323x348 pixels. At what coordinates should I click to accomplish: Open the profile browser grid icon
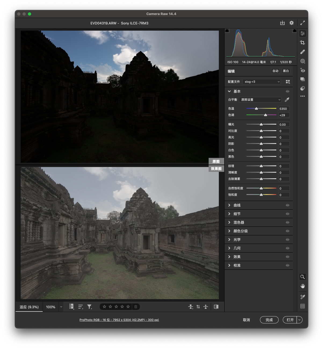pos(288,82)
